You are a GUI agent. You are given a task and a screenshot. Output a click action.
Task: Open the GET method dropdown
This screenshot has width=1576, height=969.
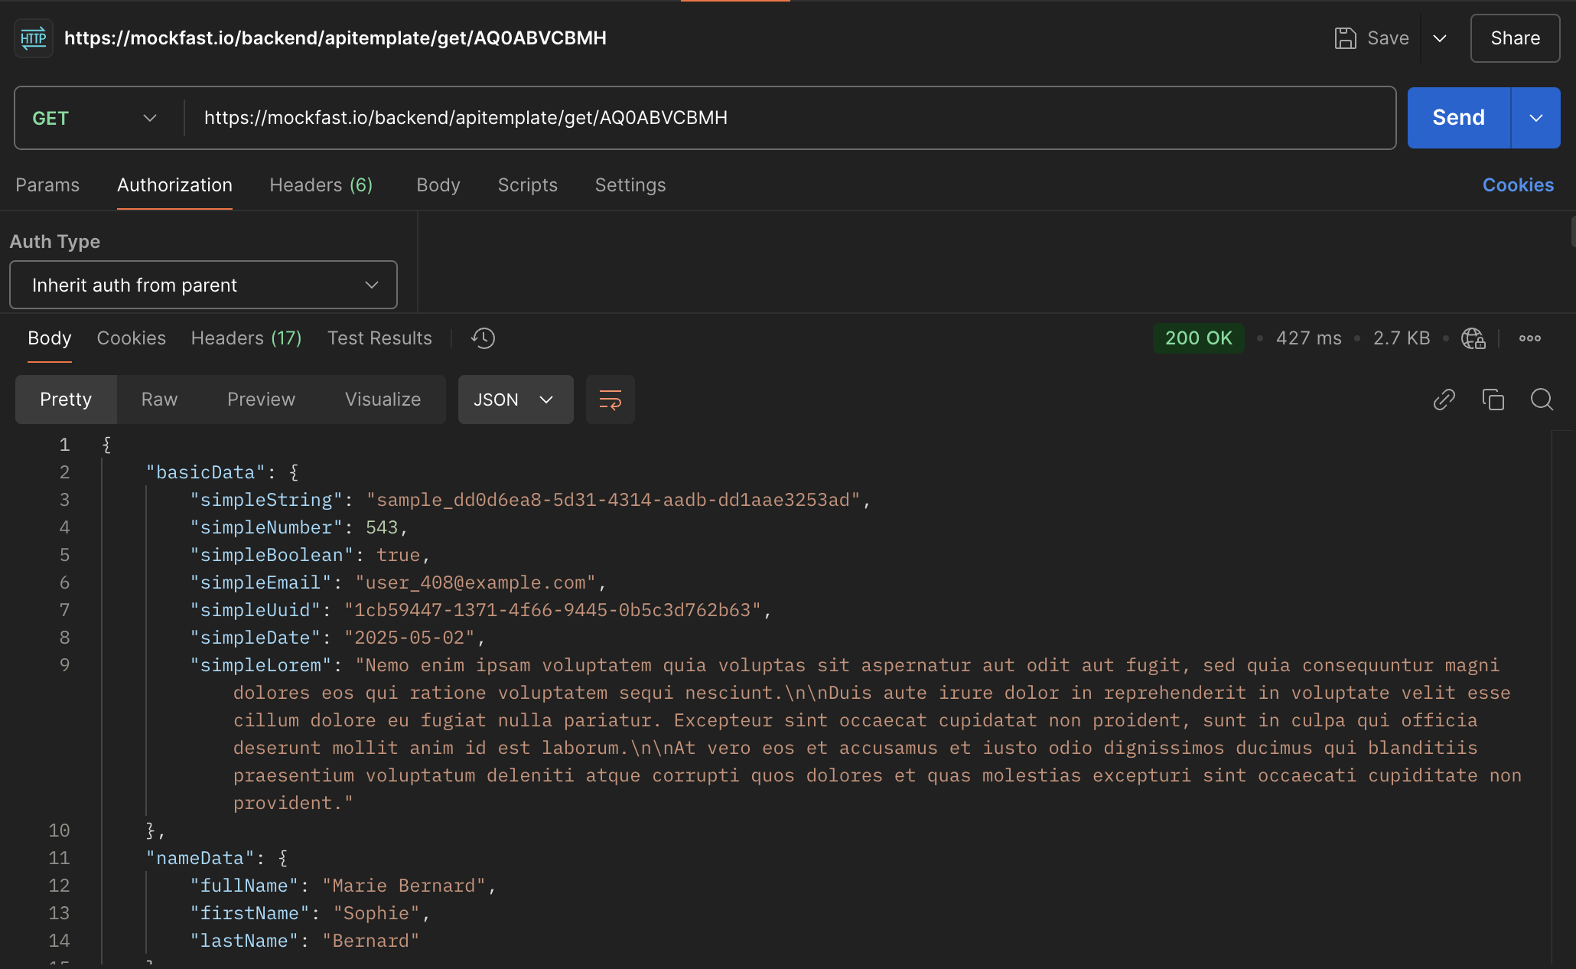point(95,118)
